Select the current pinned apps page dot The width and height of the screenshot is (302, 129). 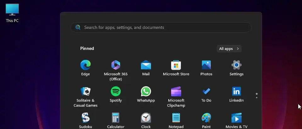coord(257,94)
